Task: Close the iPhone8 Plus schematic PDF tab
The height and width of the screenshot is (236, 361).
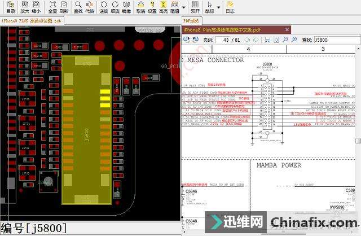Action: point(287,30)
